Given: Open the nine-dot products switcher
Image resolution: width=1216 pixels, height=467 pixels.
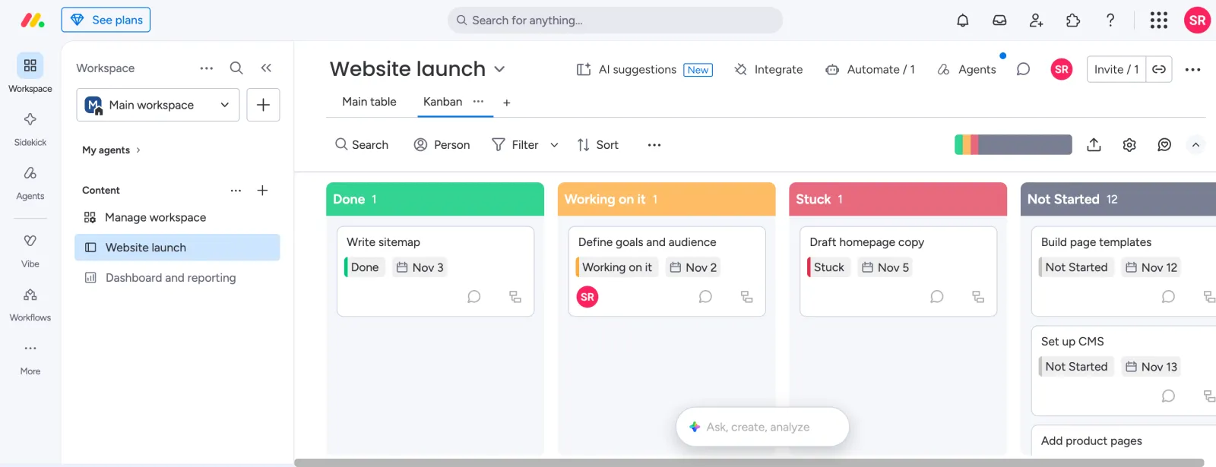Looking at the screenshot, I should pos(1159,21).
